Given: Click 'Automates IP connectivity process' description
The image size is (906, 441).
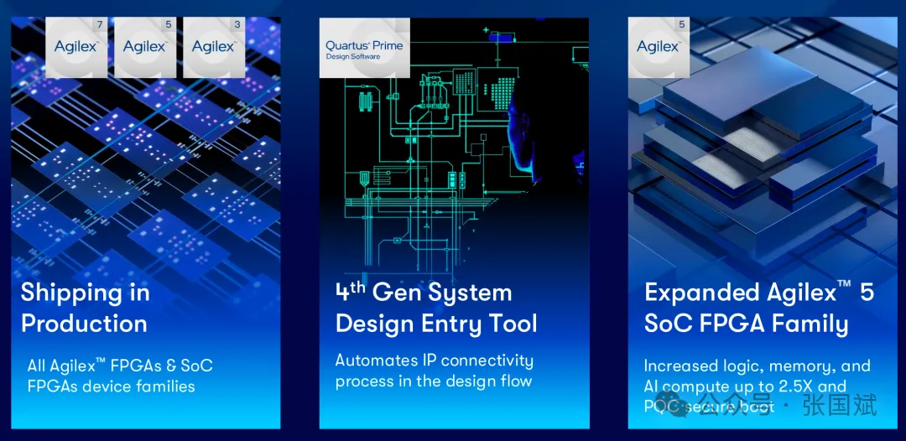Looking at the screenshot, I should tap(434, 371).
